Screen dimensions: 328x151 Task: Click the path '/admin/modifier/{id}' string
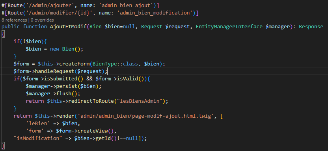(x=60, y=13)
